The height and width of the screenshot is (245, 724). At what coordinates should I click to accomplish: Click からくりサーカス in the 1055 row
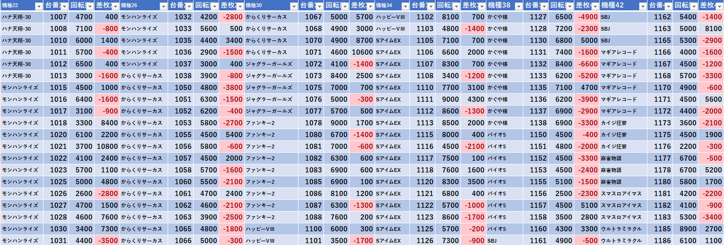143,135
